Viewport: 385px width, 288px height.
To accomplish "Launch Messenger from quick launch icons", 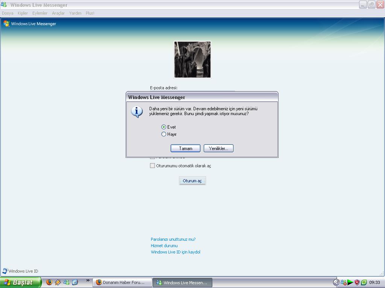I will pos(66,282).
